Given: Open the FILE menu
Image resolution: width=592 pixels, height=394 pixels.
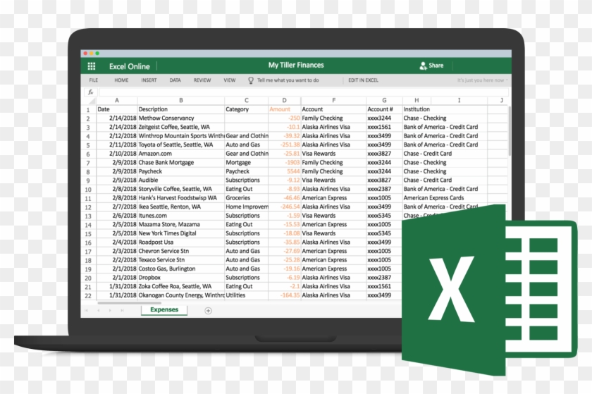Looking at the screenshot, I should coord(94,80).
